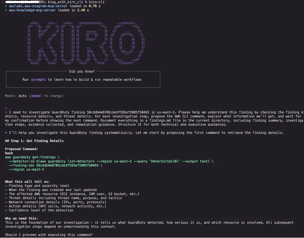Click the '--finding-ids' command line
The image size is (304, 238).
tap(56, 165)
